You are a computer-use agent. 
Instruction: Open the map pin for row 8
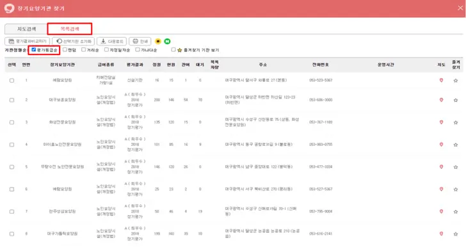coord(441,234)
